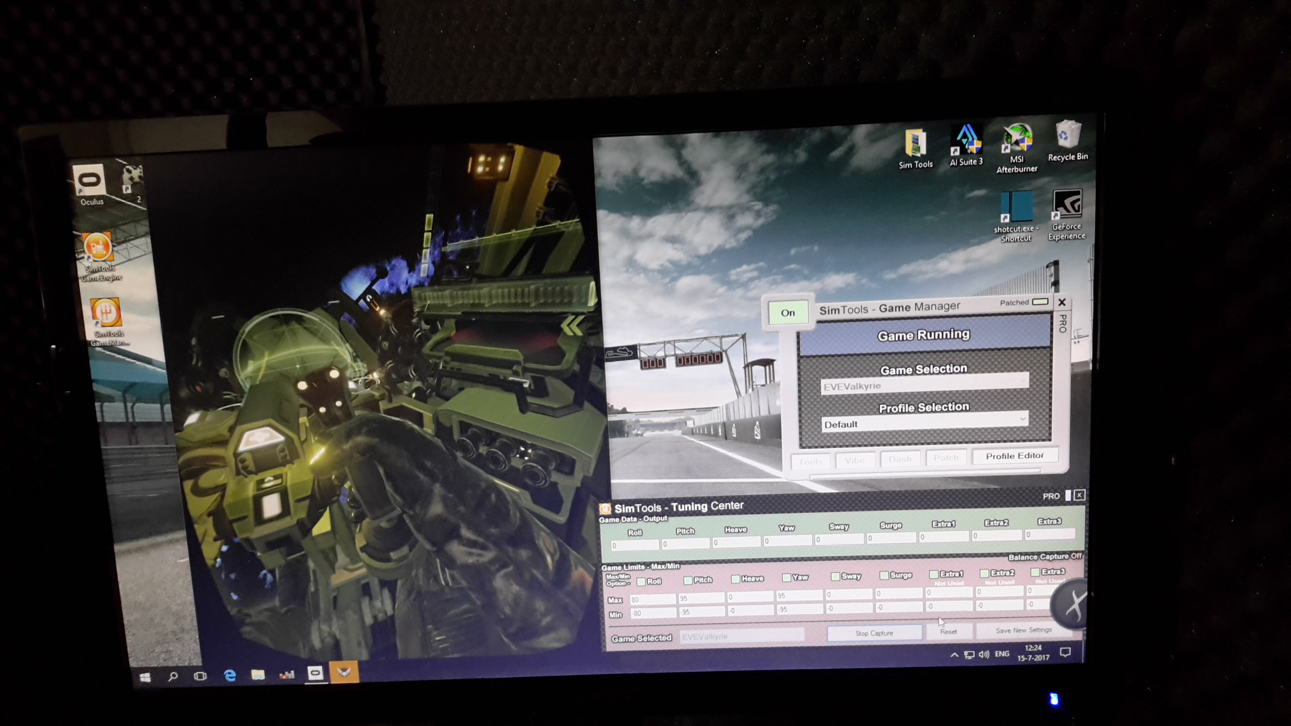Image resolution: width=1291 pixels, height=726 pixels.
Task: Click the vertical PRO label in Game Manager
Action: tap(1063, 323)
